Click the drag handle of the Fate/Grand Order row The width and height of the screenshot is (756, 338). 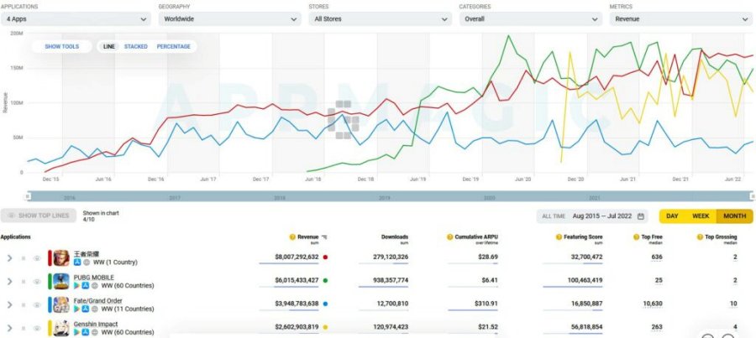coord(24,304)
